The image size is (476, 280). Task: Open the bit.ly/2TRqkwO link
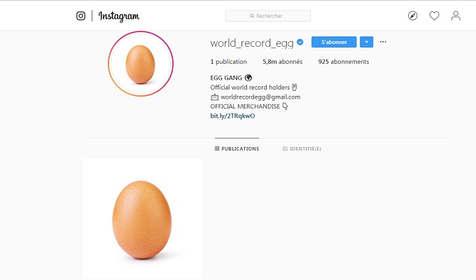pyautogui.click(x=232, y=115)
